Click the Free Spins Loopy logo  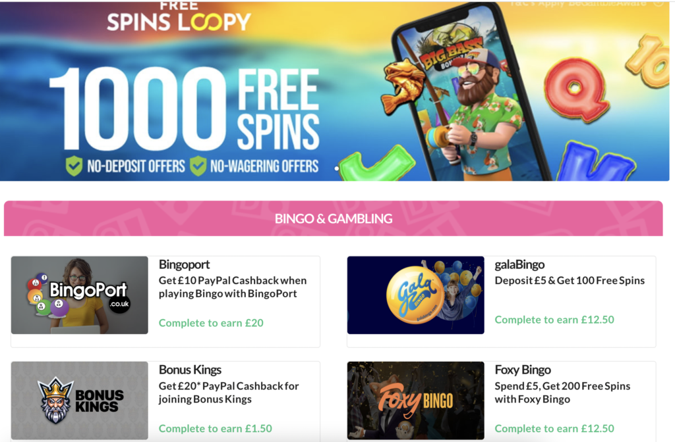[x=179, y=16]
